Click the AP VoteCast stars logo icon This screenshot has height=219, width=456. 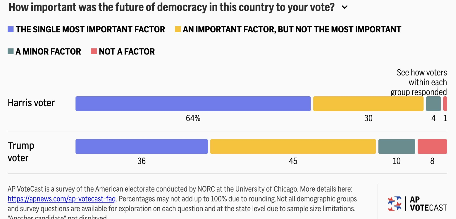(x=394, y=204)
